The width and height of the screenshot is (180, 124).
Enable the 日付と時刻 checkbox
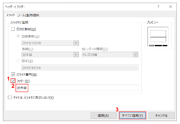coord(13,29)
